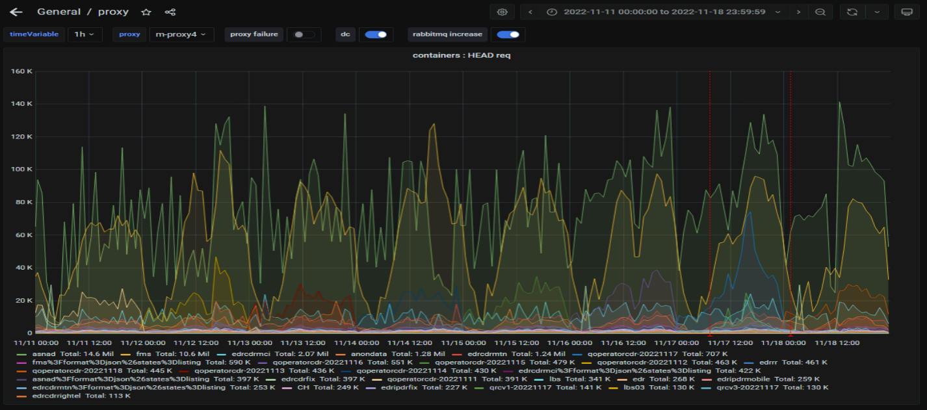Image resolution: width=927 pixels, height=410 pixels.
Task: Shift time range backward with left arrow
Action: [x=530, y=12]
